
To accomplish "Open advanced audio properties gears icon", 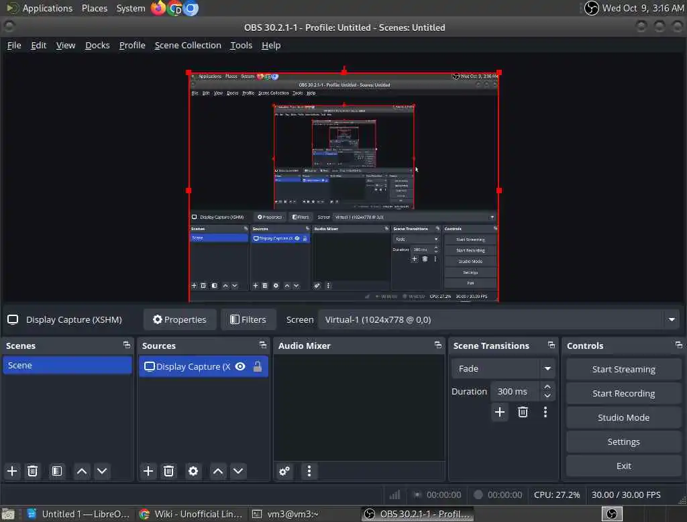I will (284, 471).
